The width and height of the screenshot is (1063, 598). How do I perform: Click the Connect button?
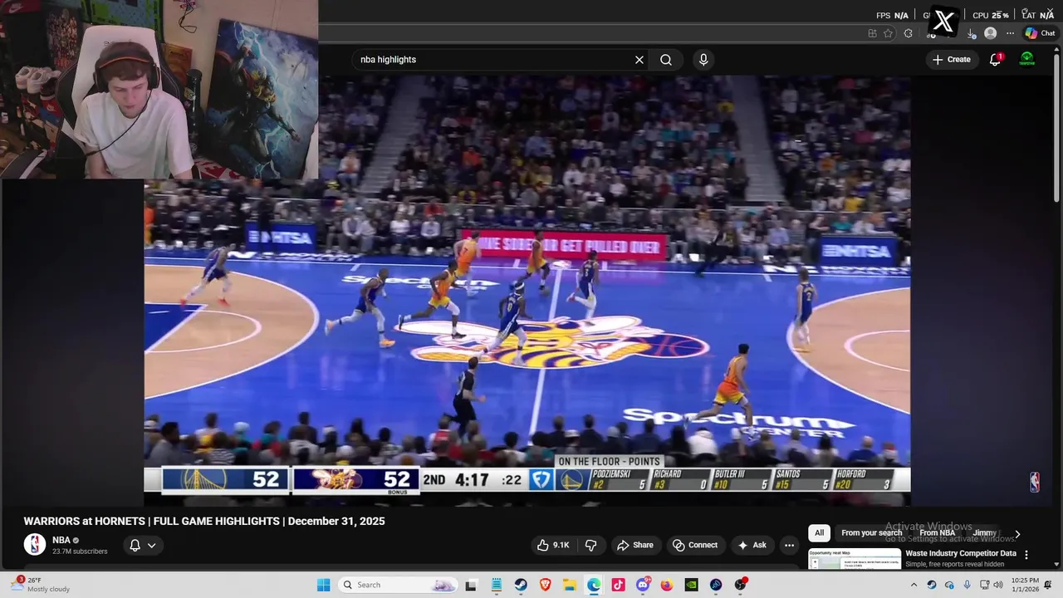695,545
